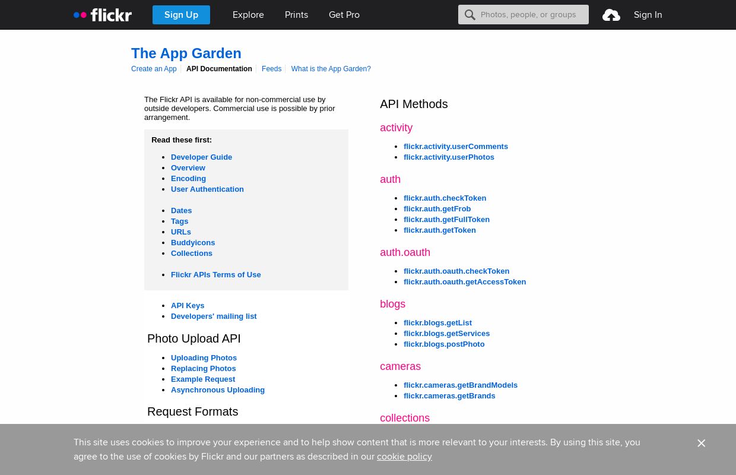Dismiss the cookie banner with X
Image resolution: width=736 pixels, height=475 pixels.
click(702, 444)
